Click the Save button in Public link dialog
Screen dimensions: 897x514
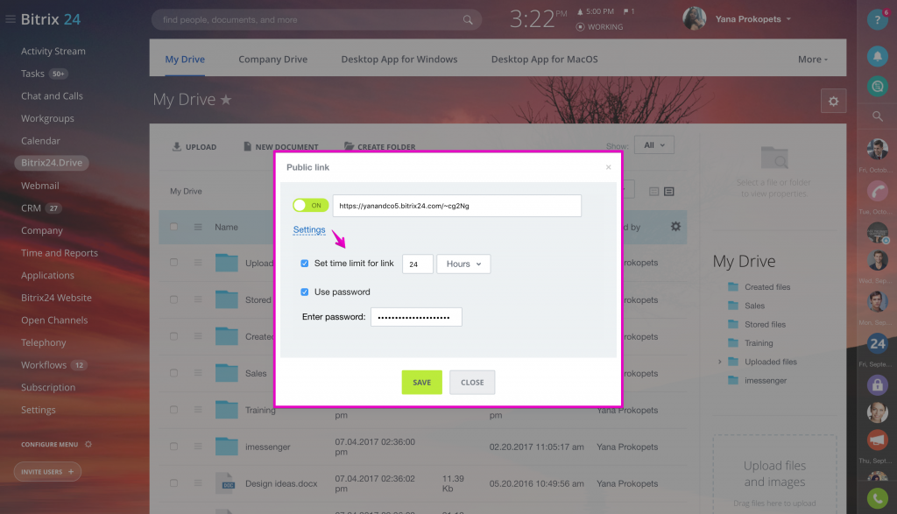421,383
